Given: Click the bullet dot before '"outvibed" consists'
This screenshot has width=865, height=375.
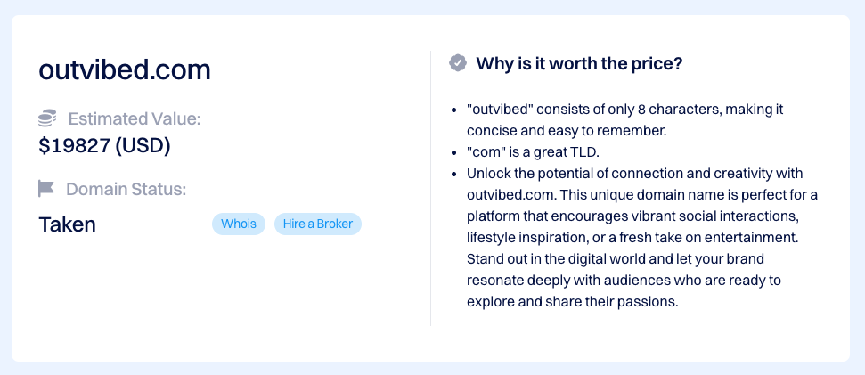Looking at the screenshot, I should point(453,110).
